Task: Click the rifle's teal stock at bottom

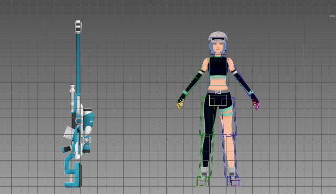Action: 72,172
